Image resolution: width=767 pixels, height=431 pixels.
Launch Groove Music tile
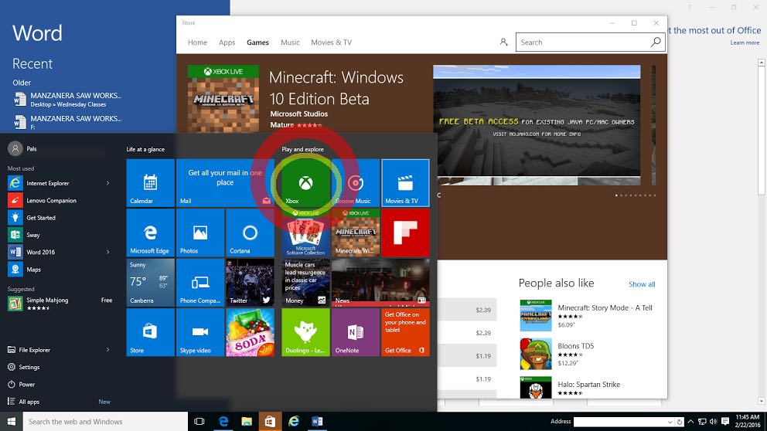coord(356,183)
